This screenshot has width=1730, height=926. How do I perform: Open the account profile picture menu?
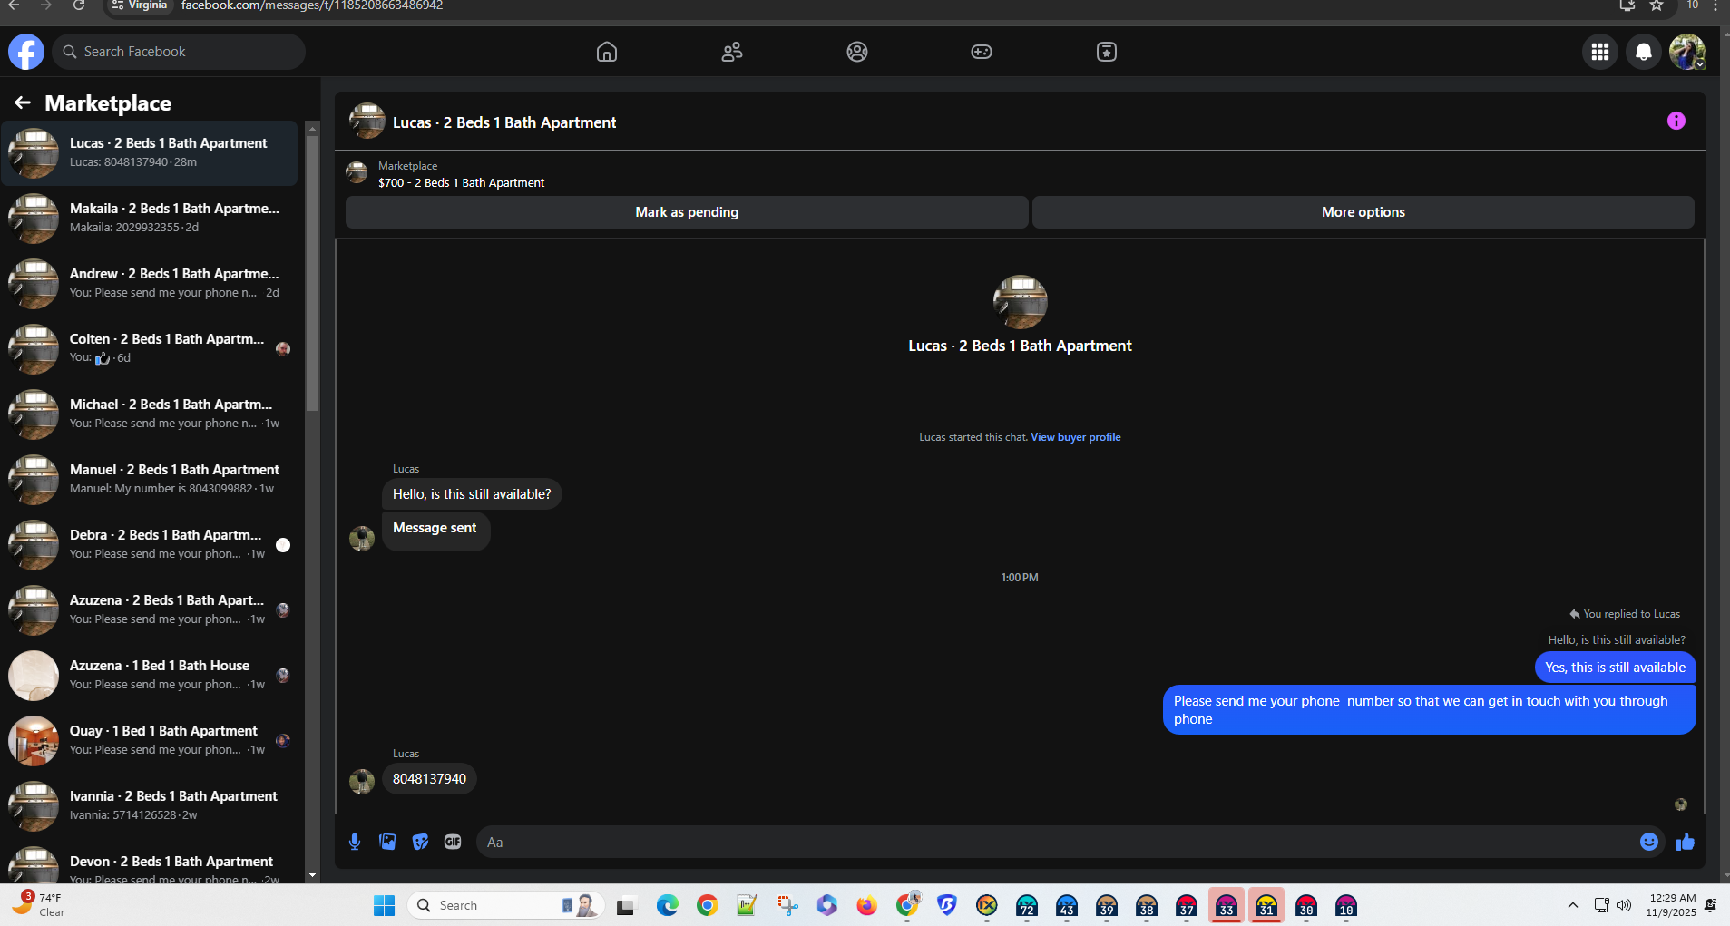tap(1687, 52)
